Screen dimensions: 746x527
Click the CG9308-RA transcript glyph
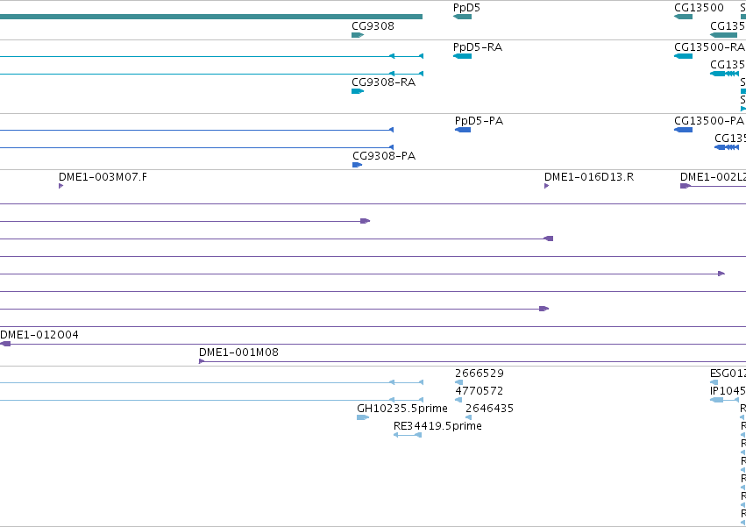coord(358,91)
